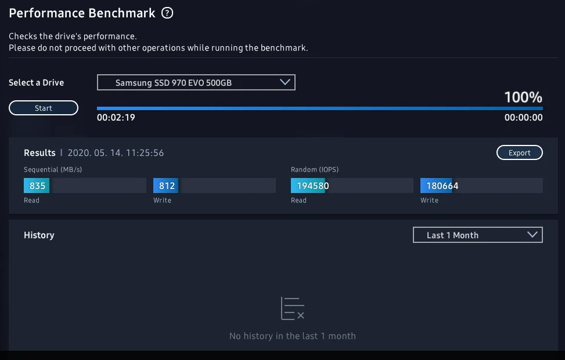Select the random write 180664 value
Screen dimensions: 565x360
(442, 186)
